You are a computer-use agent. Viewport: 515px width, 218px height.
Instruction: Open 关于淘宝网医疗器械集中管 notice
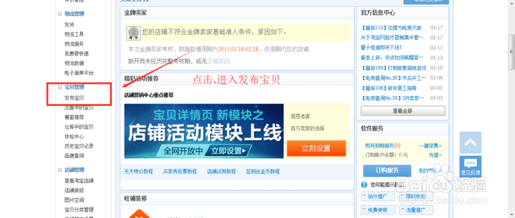pos(392,38)
